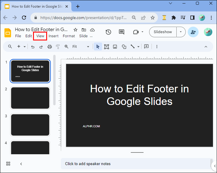Select slide 2 thumbnail
The image size is (217, 173).
pyautogui.click(x=30, y=98)
